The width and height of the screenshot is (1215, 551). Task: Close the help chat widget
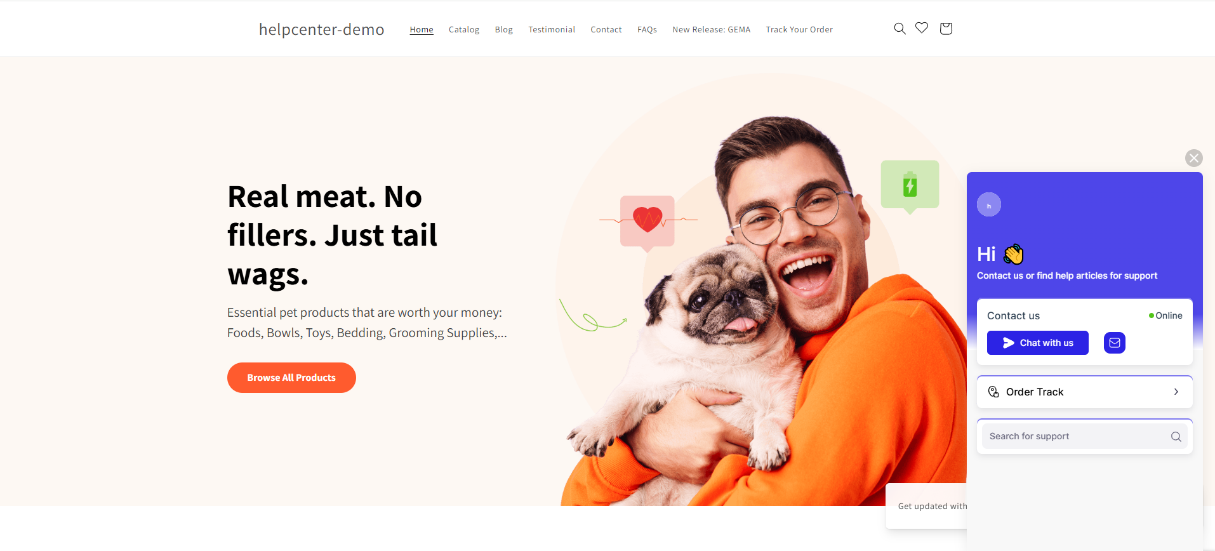(1194, 158)
